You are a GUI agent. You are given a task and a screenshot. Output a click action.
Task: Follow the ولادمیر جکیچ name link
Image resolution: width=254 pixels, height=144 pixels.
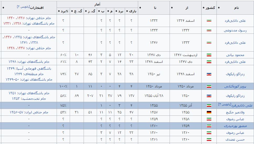pos(235,112)
